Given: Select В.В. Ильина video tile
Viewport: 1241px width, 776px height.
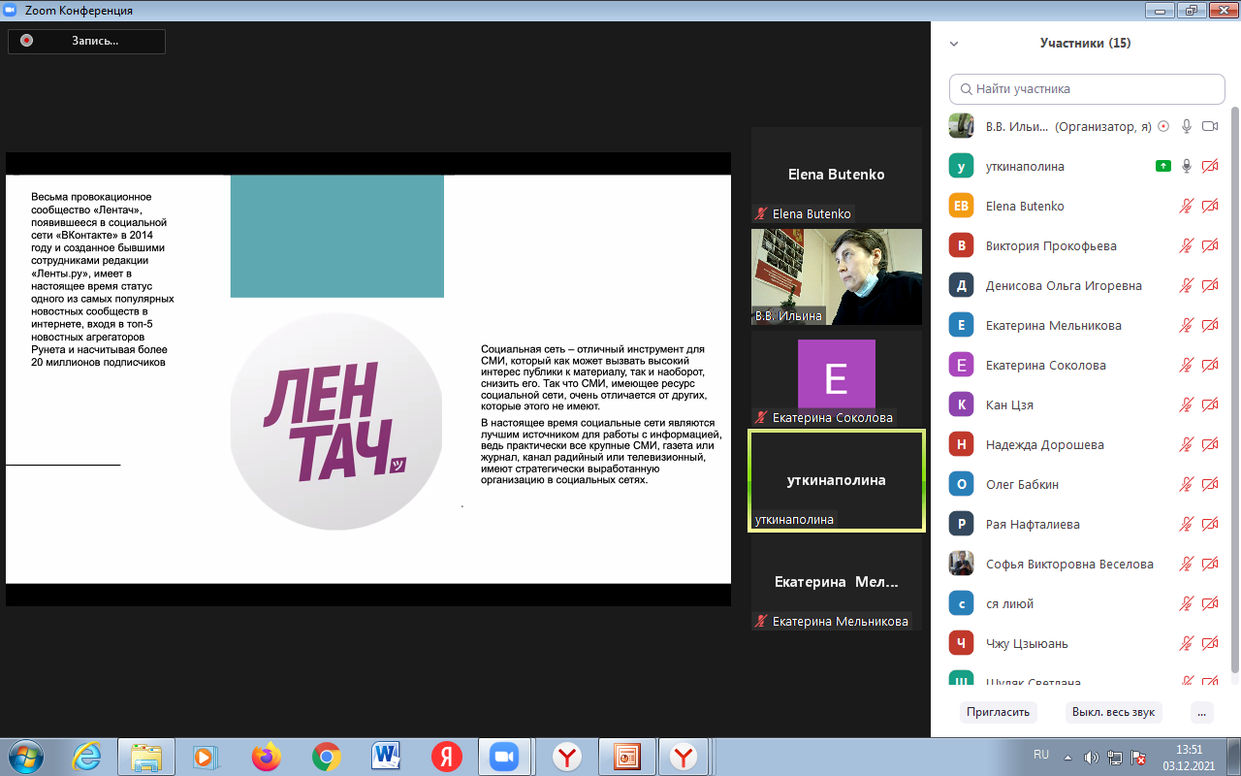Looking at the screenshot, I should click(x=836, y=276).
